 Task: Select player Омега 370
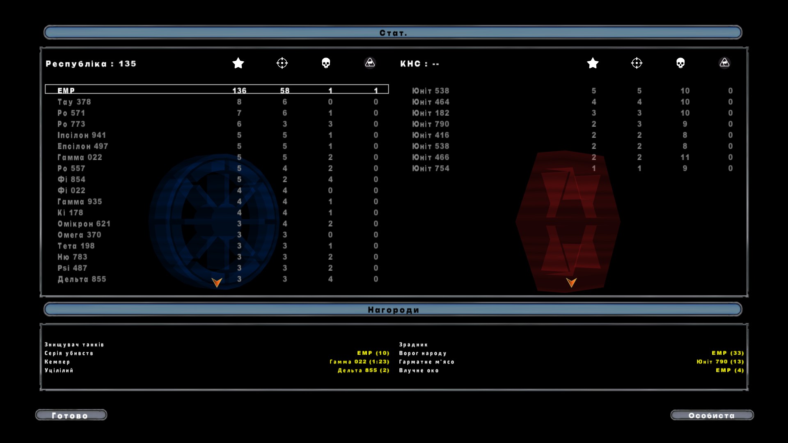pos(217,235)
